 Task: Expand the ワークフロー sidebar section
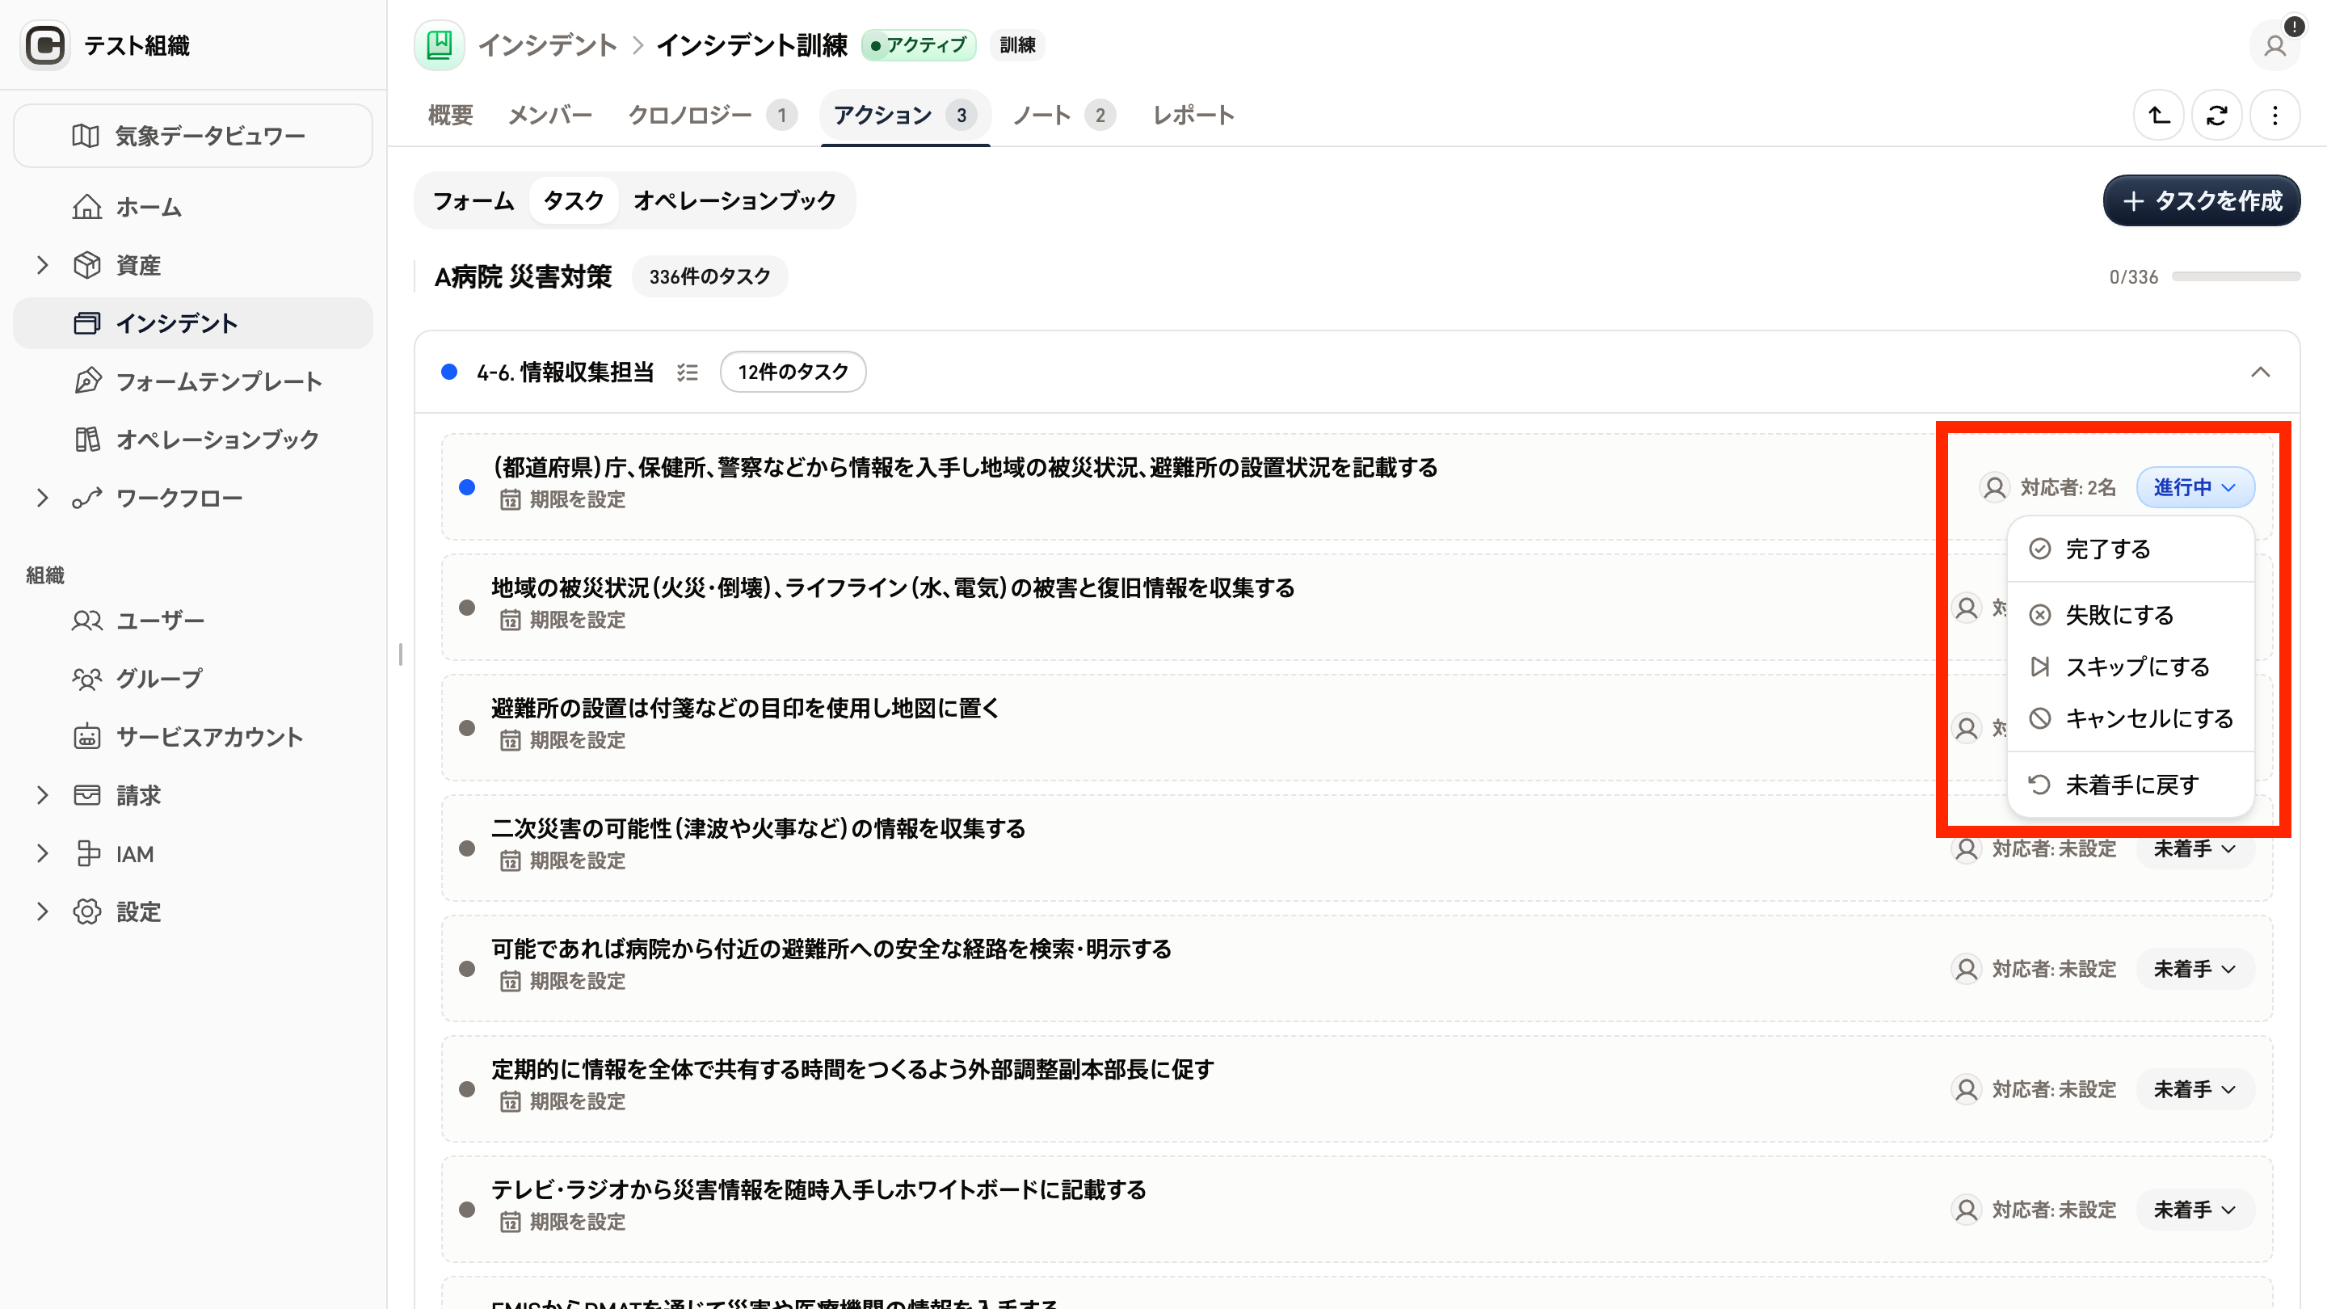41,498
